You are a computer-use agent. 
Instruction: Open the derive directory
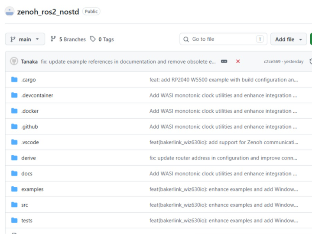tap(29, 158)
